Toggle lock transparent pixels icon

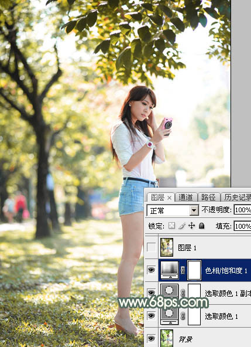pyautogui.click(x=171, y=226)
